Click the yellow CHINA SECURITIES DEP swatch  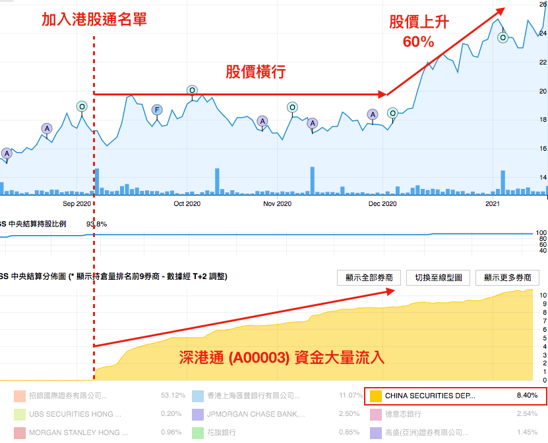coord(376,396)
